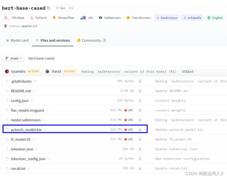The width and height of the screenshot is (227, 178).
Task: Open the tokenizer.json file
Action: [x=22, y=149]
